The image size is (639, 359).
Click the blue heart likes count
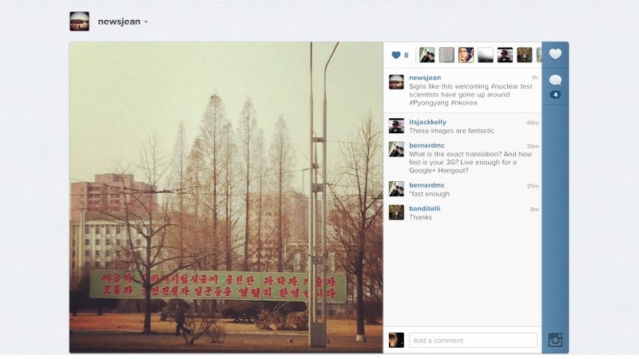[400, 55]
